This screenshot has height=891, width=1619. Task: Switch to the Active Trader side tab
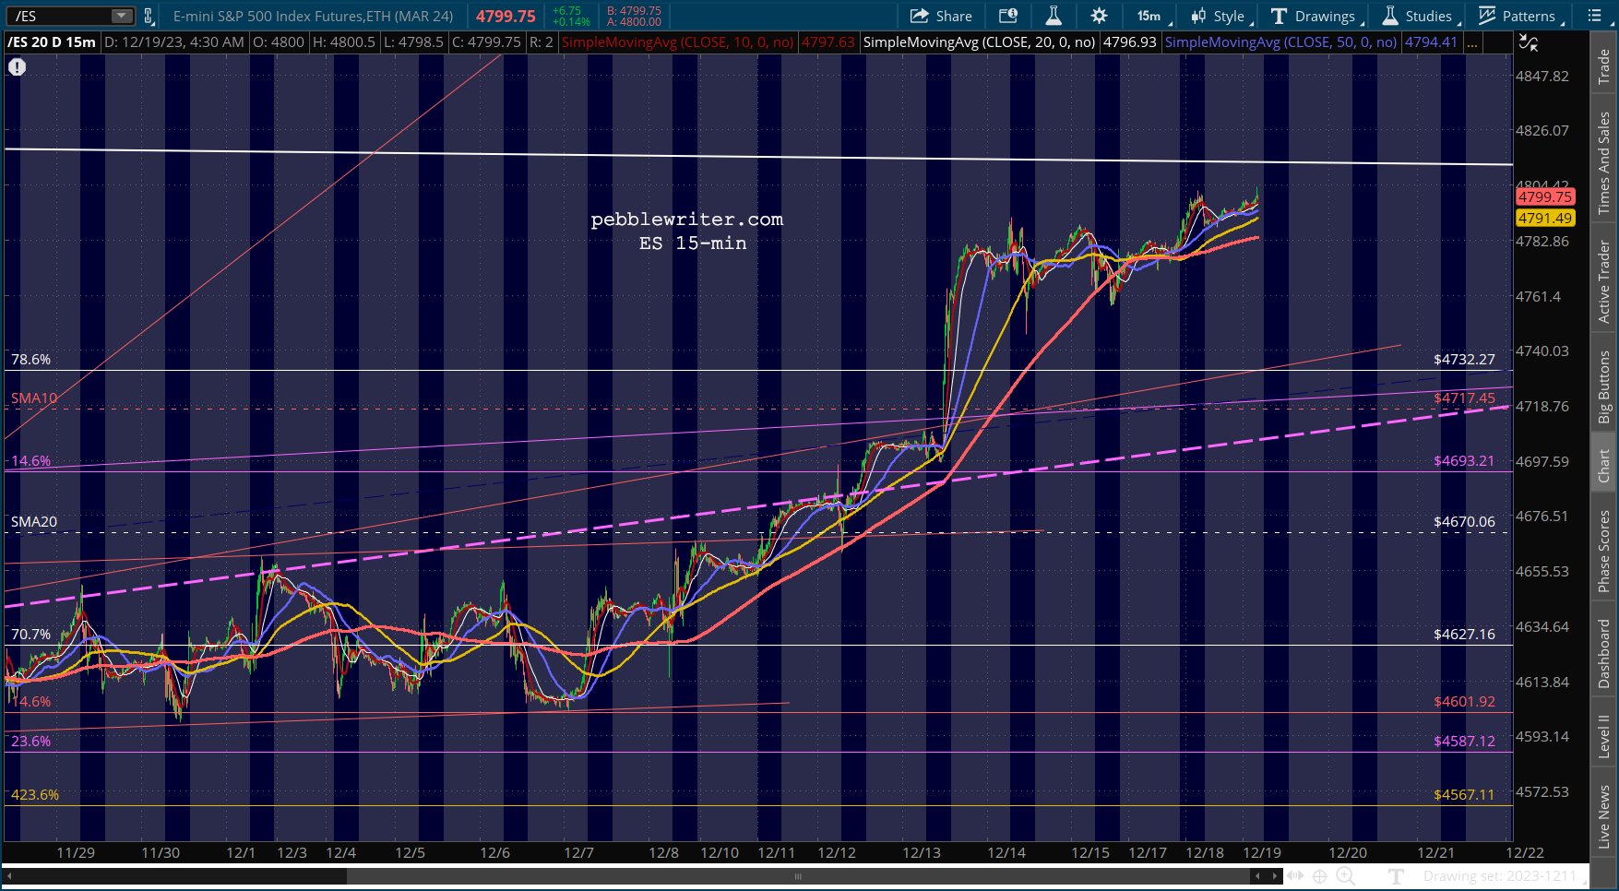(x=1604, y=282)
